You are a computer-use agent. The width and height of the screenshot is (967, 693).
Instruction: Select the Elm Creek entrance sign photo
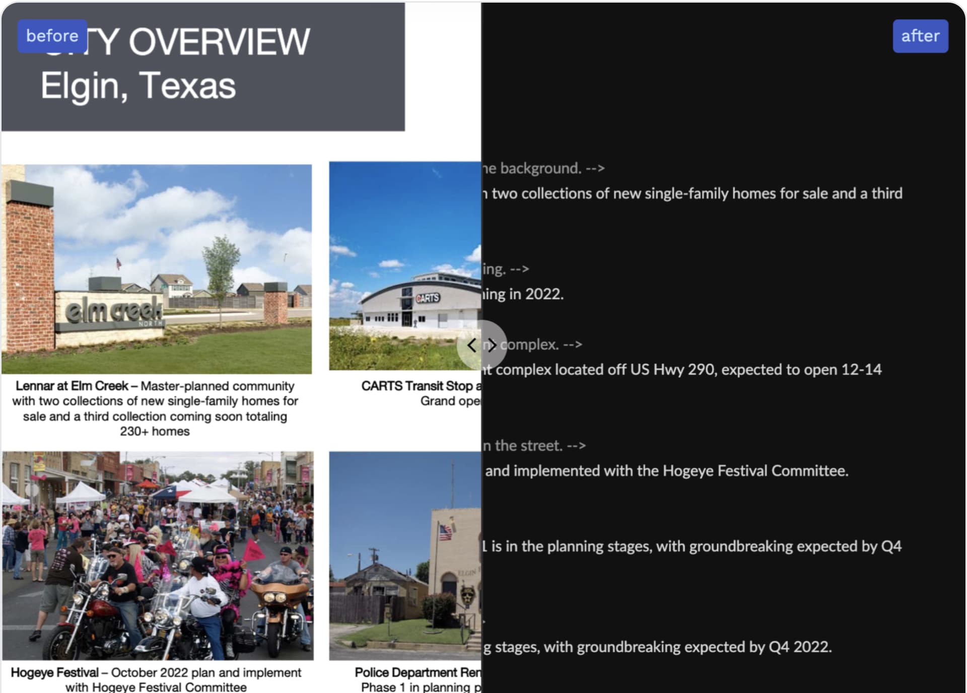156,269
